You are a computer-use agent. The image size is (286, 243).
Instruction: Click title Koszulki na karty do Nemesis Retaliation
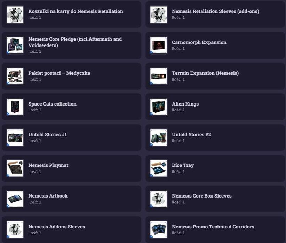[x=76, y=11]
